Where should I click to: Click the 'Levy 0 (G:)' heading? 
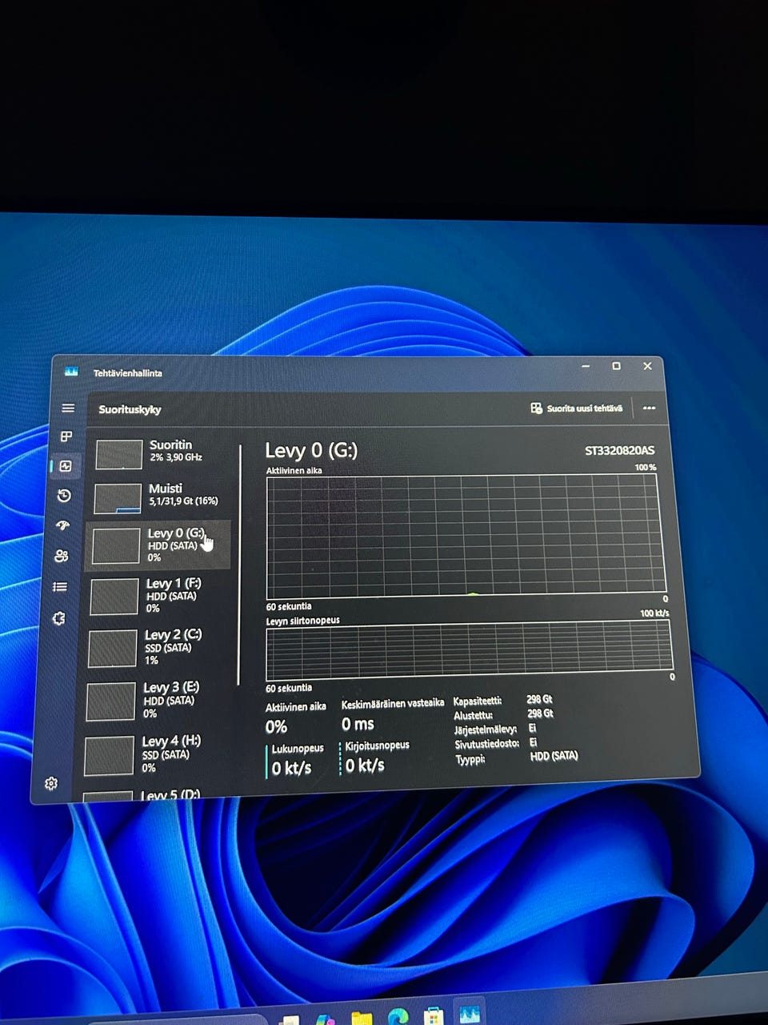[x=311, y=450]
